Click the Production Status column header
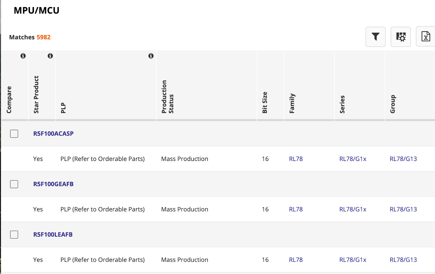Screen dimensions: 435x274 click(x=167, y=97)
